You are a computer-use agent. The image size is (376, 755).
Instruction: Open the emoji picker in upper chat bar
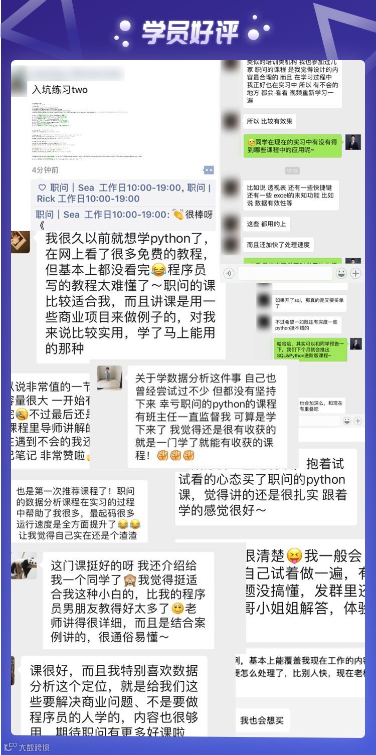pos(341,273)
